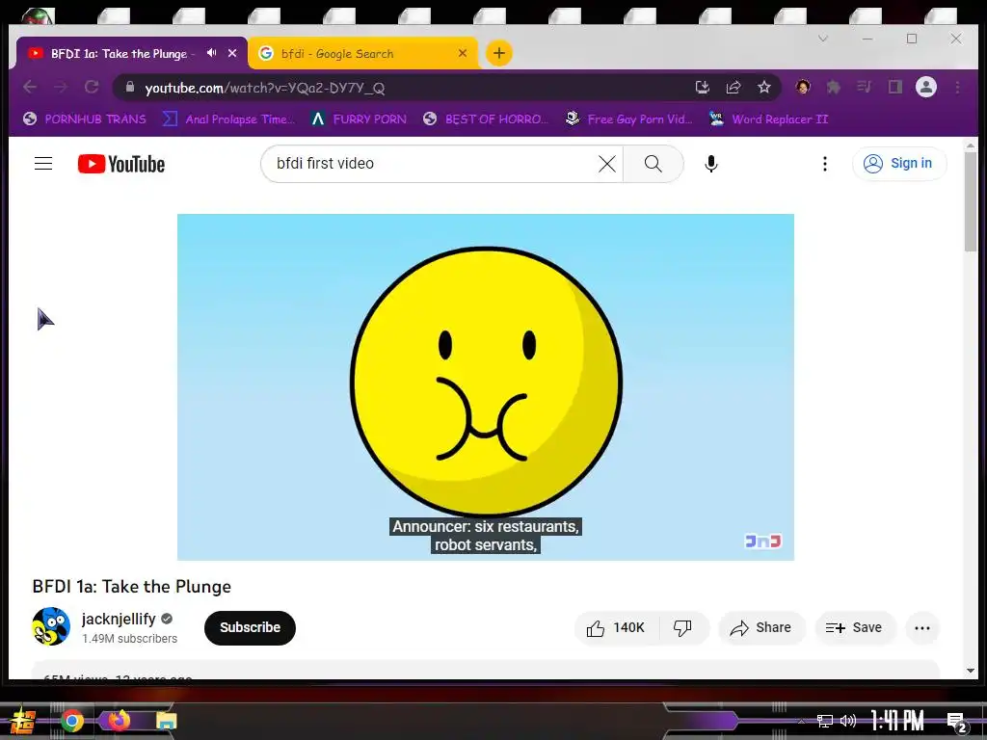This screenshot has height=740, width=987.
Task: Save the video to a playlist
Action: (854, 627)
